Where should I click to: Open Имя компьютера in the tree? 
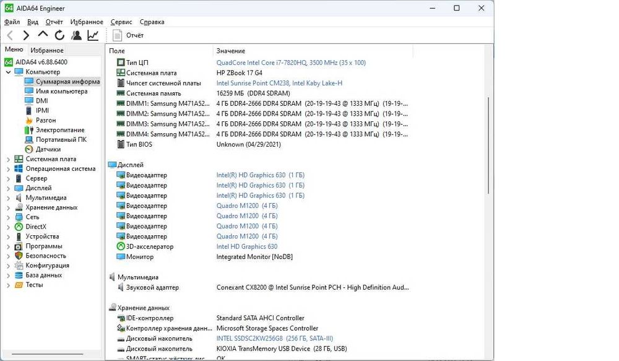point(56,91)
